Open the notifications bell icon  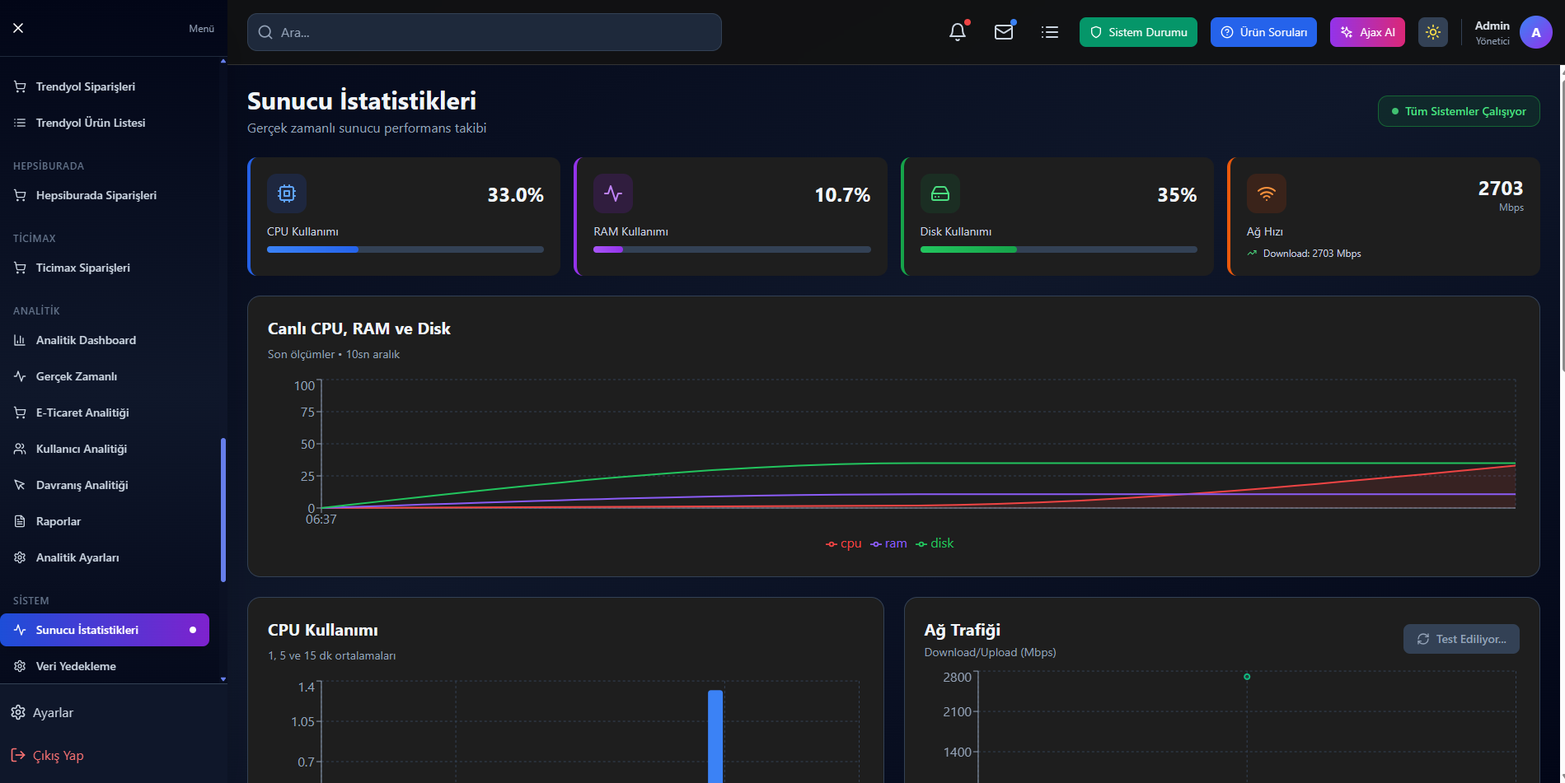pyautogui.click(x=957, y=32)
